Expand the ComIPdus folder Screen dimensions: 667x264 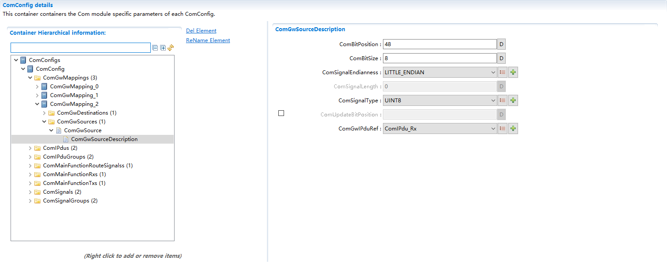(30, 148)
